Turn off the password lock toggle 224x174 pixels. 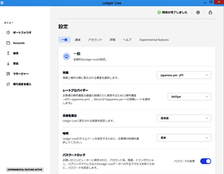click(205, 161)
